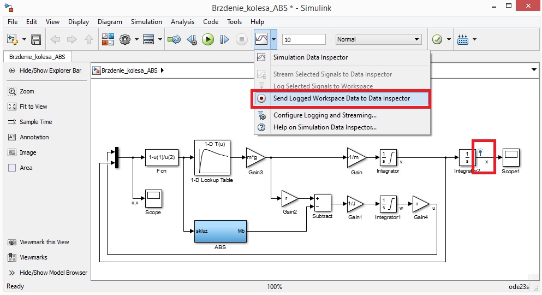
Task: Select the Annotation tool
Action: pos(28,137)
